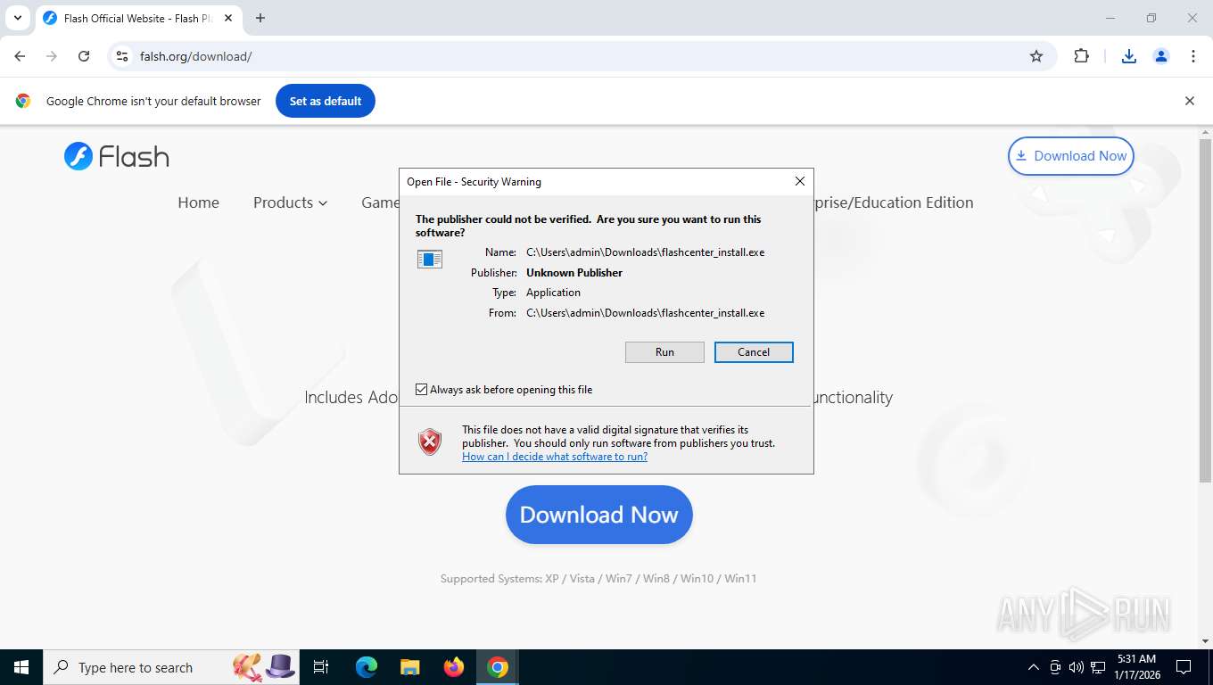Uncheck Always ask before opening this file

422,390
